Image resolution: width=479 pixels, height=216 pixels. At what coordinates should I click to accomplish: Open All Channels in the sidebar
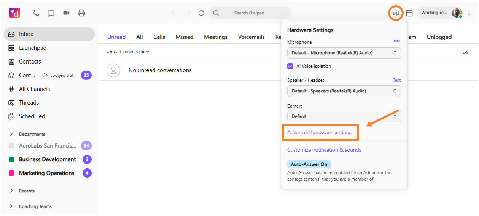pos(49,89)
